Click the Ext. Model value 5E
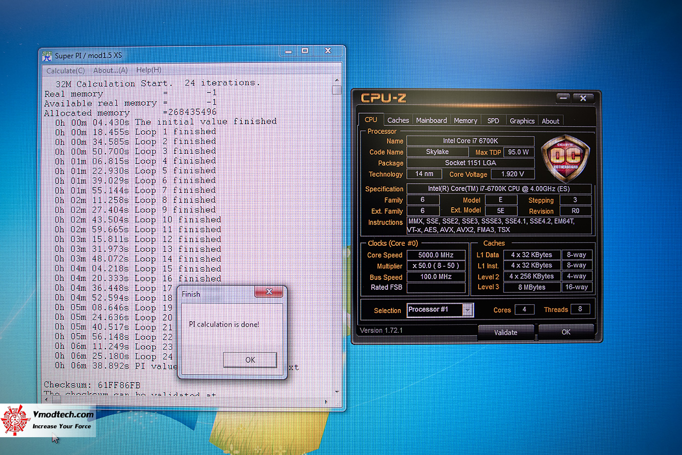 [x=501, y=211]
